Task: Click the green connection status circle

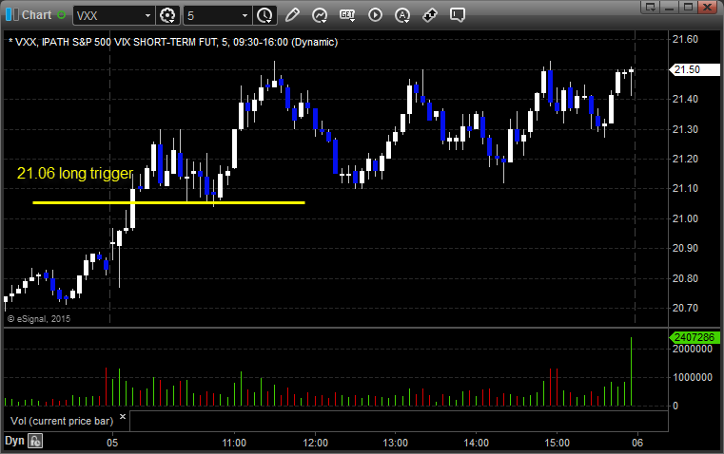Action: (61, 15)
